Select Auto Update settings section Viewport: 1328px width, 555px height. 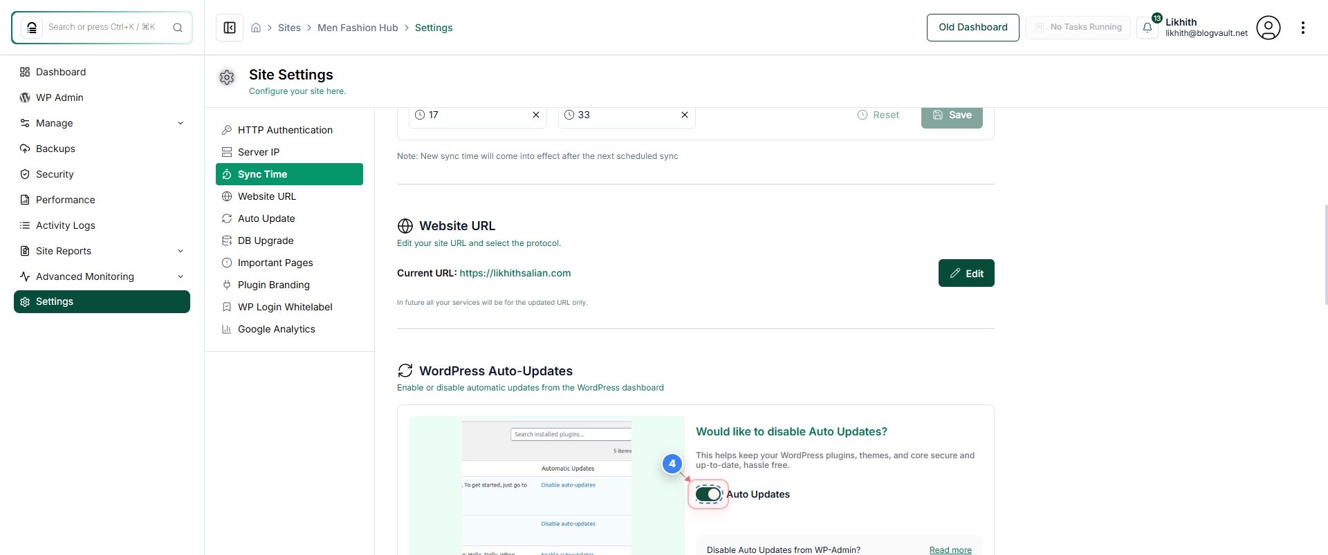[x=289, y=218]
